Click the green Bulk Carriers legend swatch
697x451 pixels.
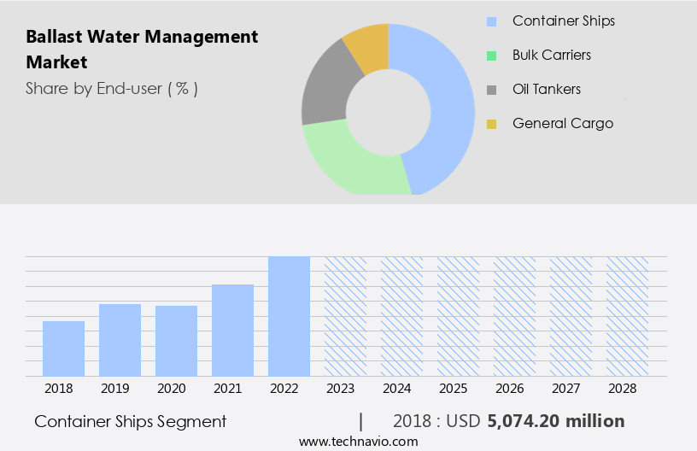coord(491,56)
